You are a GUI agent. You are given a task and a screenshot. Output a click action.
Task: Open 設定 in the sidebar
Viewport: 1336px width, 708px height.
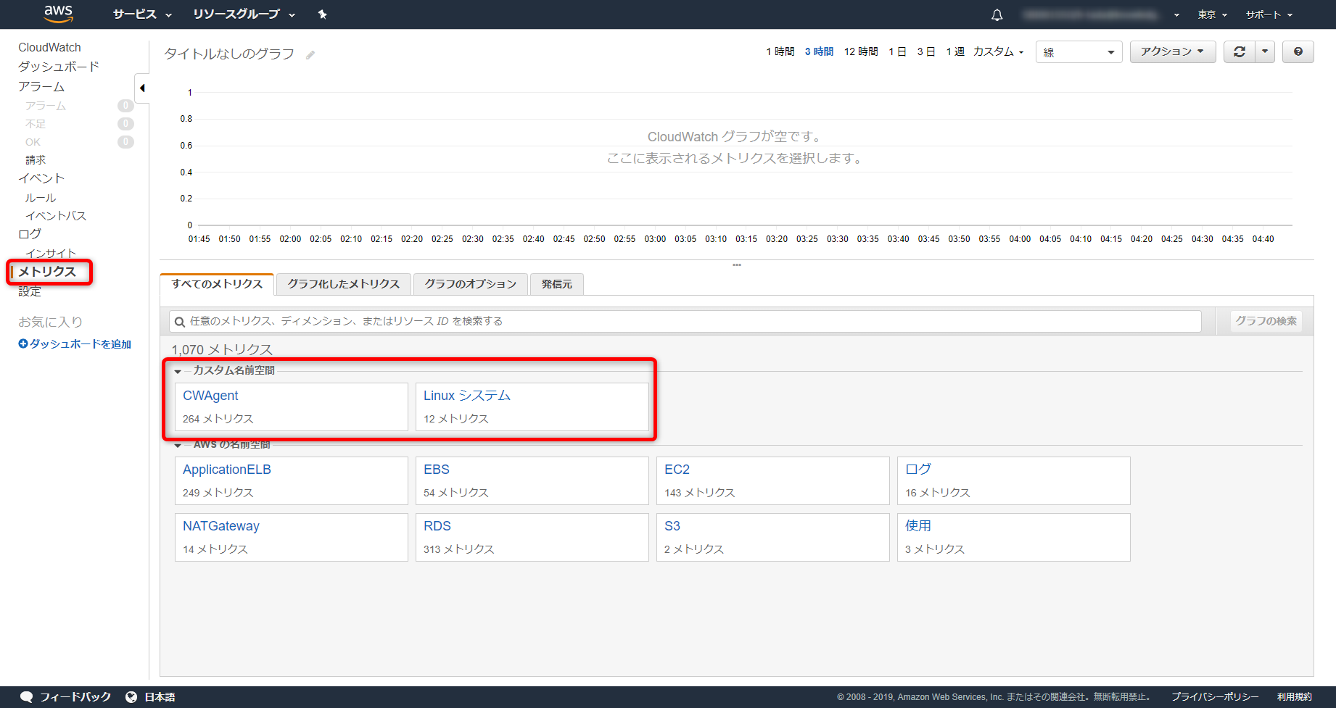[30, 291]
